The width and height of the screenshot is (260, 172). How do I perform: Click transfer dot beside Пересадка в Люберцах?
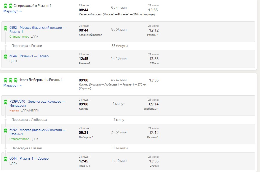[x=6, y=120]
